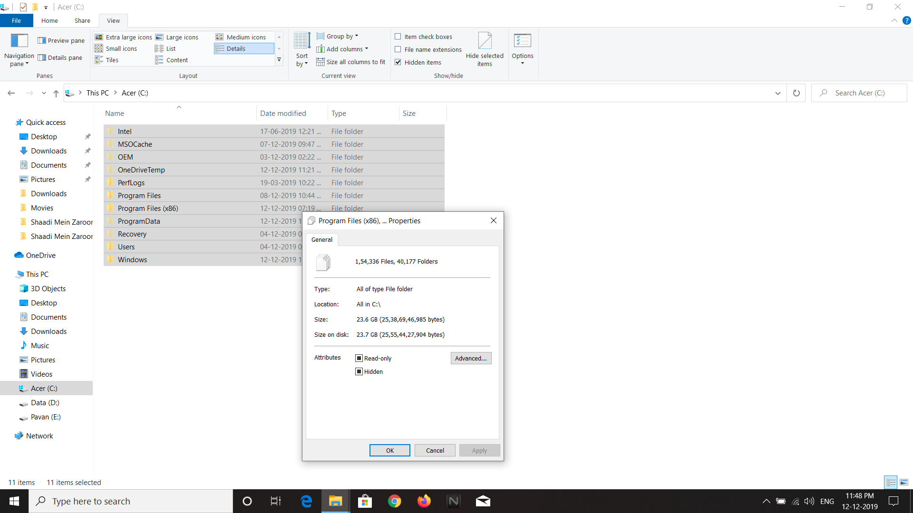Switch to large thumbnails view in status bar
Screen dimensions: 913x513
[x=904, y=482]
